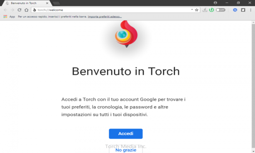Toggle the OFF switch in toolbar
This screenshot has height=153, width=255.
coord(220,10)
